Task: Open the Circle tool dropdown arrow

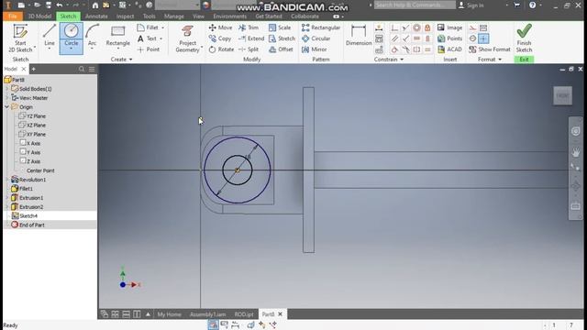Action: pyautogui.click(x=72, y=49)
